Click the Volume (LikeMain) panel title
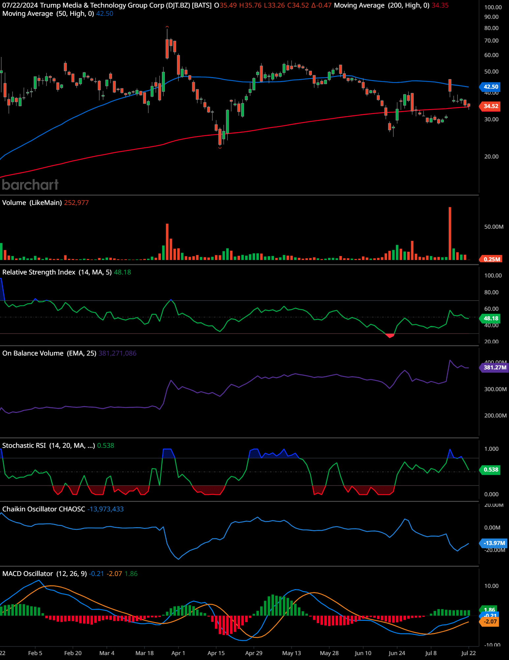The width and height of the screenshot is (509, 660). coord(32,203)
